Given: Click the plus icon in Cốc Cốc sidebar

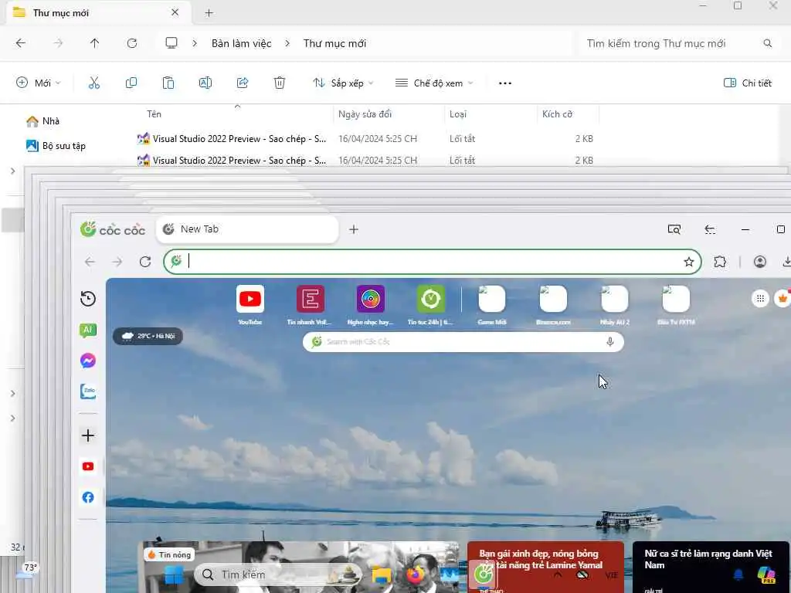Looking at the screenshot, I should point(88,435).
